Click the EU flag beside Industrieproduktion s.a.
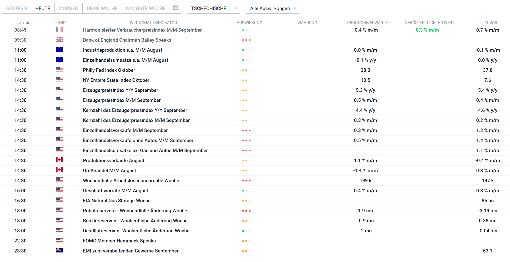The image size is (510, 262). tap(59, 50)
